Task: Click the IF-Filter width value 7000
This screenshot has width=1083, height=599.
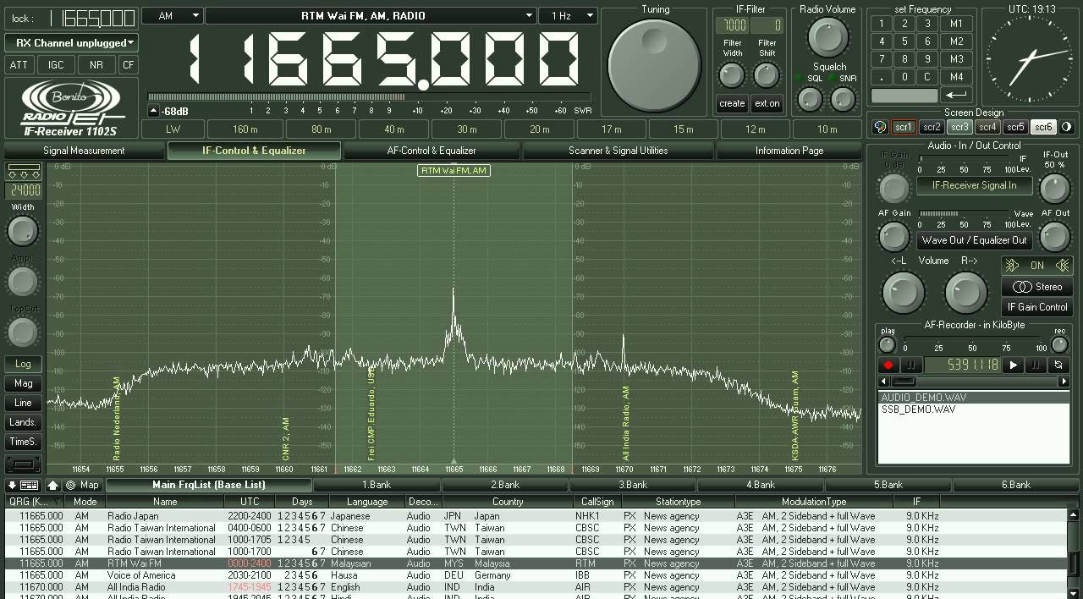Action: tap(733, 25)
